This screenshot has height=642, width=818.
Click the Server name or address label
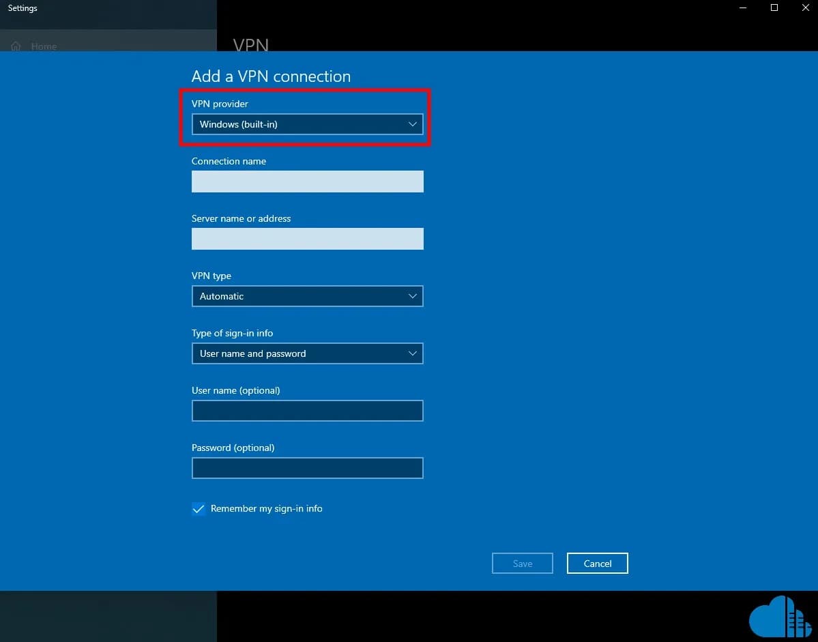241,218
